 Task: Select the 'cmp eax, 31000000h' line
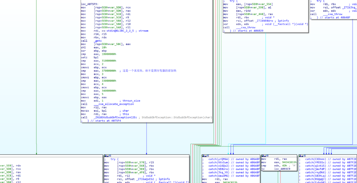pyautogui.click(x=99, y=61)
